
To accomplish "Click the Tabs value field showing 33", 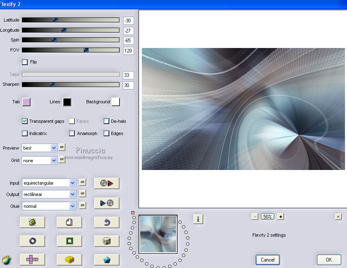I will pos(128,75).
